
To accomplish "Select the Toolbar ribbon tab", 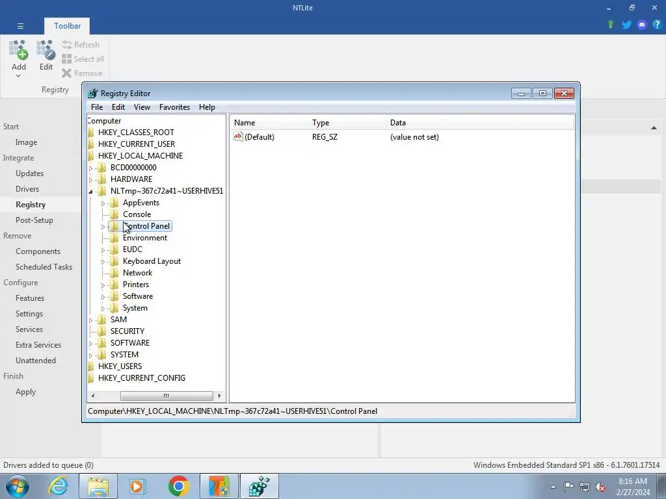I will (x=67, y=26).
